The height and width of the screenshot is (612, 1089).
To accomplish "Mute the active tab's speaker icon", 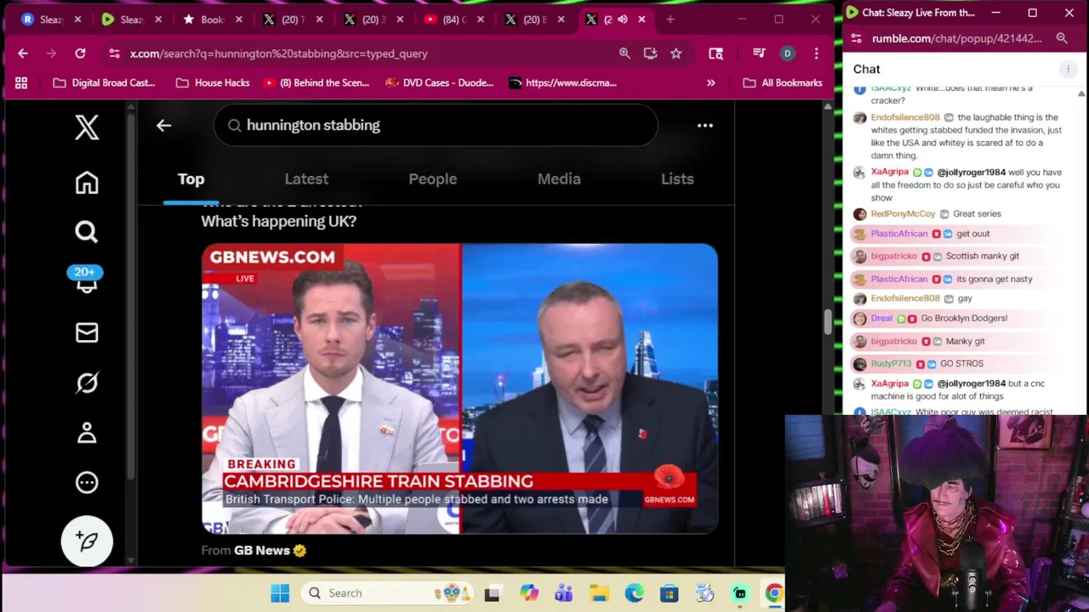I will pos(623,19).
